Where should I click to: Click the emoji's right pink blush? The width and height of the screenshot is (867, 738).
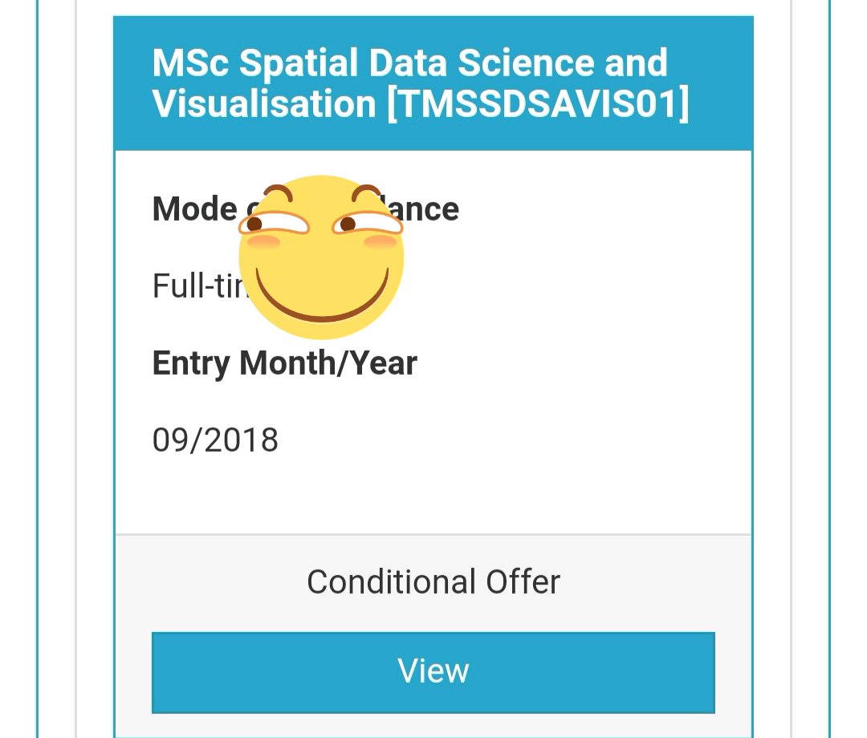click(x=379, y=241)
